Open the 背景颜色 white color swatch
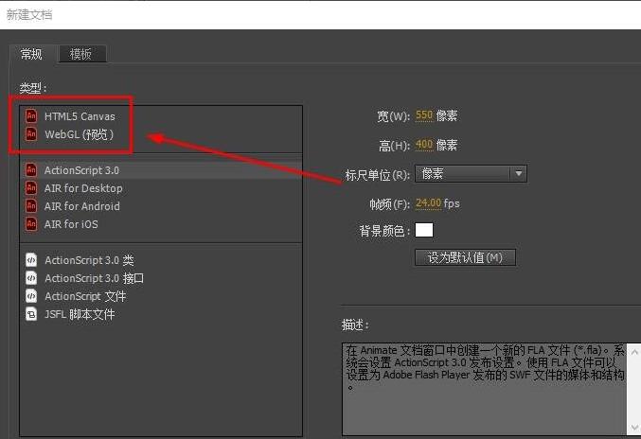This screenshot has width=641, height=439. [424, 230]
